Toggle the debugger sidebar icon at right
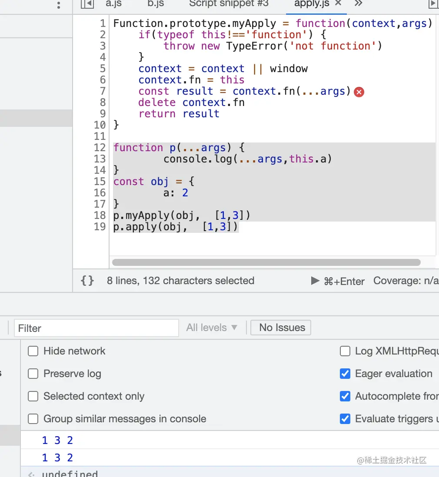 pos(433,4)
